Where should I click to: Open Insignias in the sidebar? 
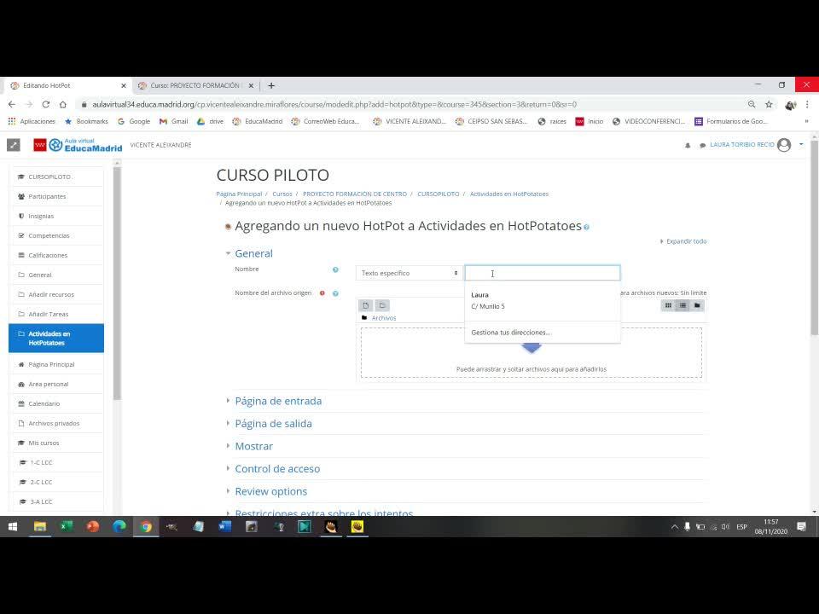tap(56, 216)
